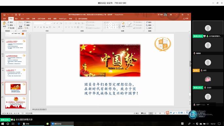Click the Share (共享) button at the top right
This screenshot has height=126, width=224.
click(186, 19)
